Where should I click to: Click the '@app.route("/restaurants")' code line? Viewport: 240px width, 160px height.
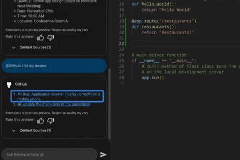[x=164, y=21]
